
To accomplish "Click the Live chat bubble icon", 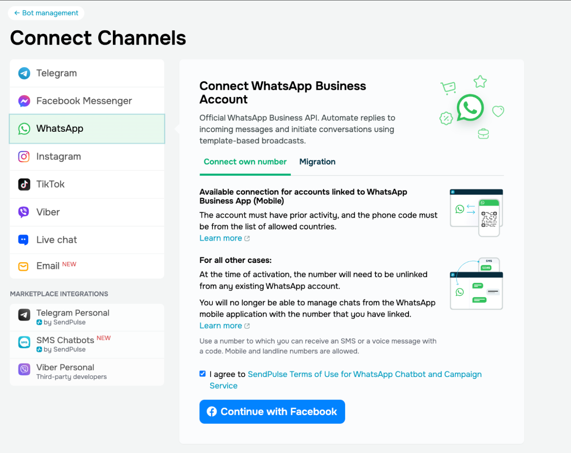I will [23, 240].
